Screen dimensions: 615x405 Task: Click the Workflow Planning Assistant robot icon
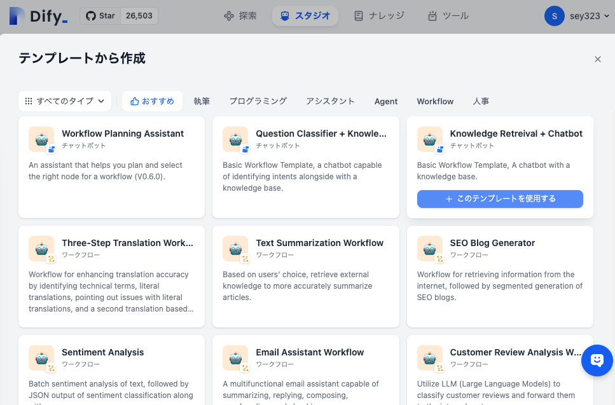click(x=41, y=139)
